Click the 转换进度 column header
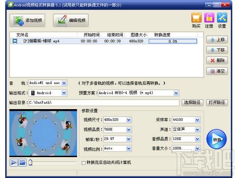This screenshot has width=238, height=178. [x=162, y=35]
